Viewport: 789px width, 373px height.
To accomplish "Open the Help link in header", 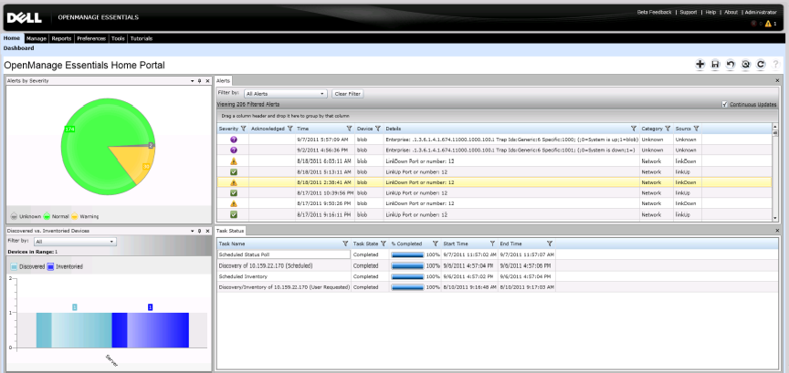I will (710, 12).
